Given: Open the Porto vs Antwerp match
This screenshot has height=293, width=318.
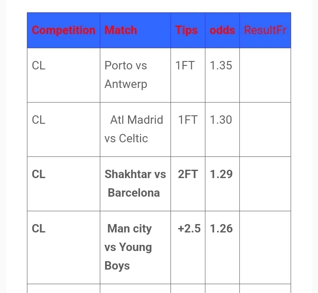Looking at the screenshot, I should 126,75.
